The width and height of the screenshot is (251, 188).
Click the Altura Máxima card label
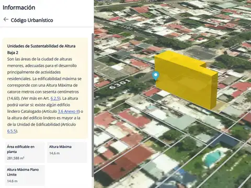pyautogui.click(x=60, y=147)
